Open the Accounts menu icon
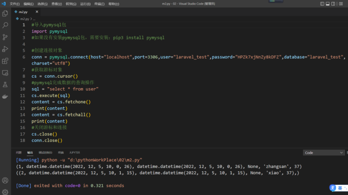The width and height of the screenshot is (348, 195). 5,180
